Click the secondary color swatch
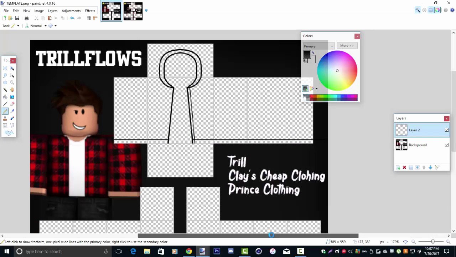This screenshot has width=456, height=257. (x=312, y=60)
